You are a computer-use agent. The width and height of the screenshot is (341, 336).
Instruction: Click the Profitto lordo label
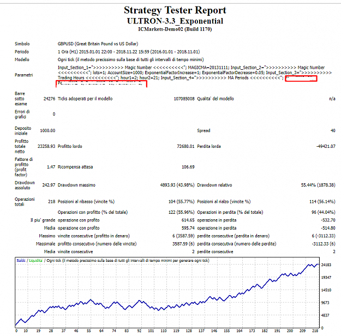point(70,146)
